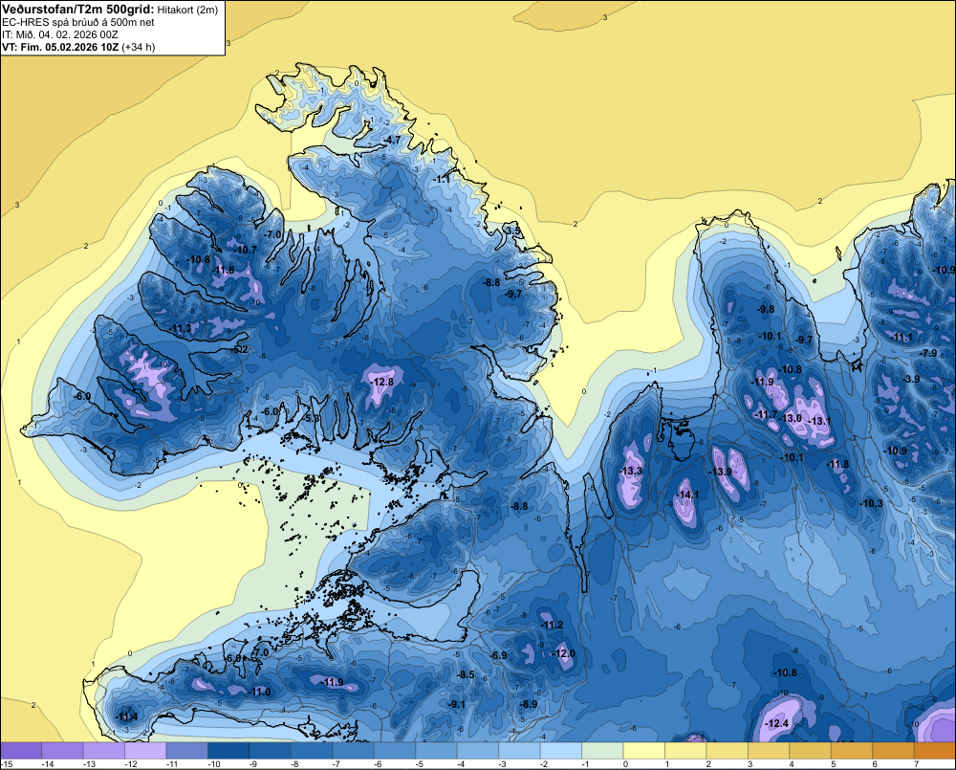956x770 pixels.
Task: Click the 'VT: Fim. 05.02.2026 10Z' valid time
Action: click(59, 47)
